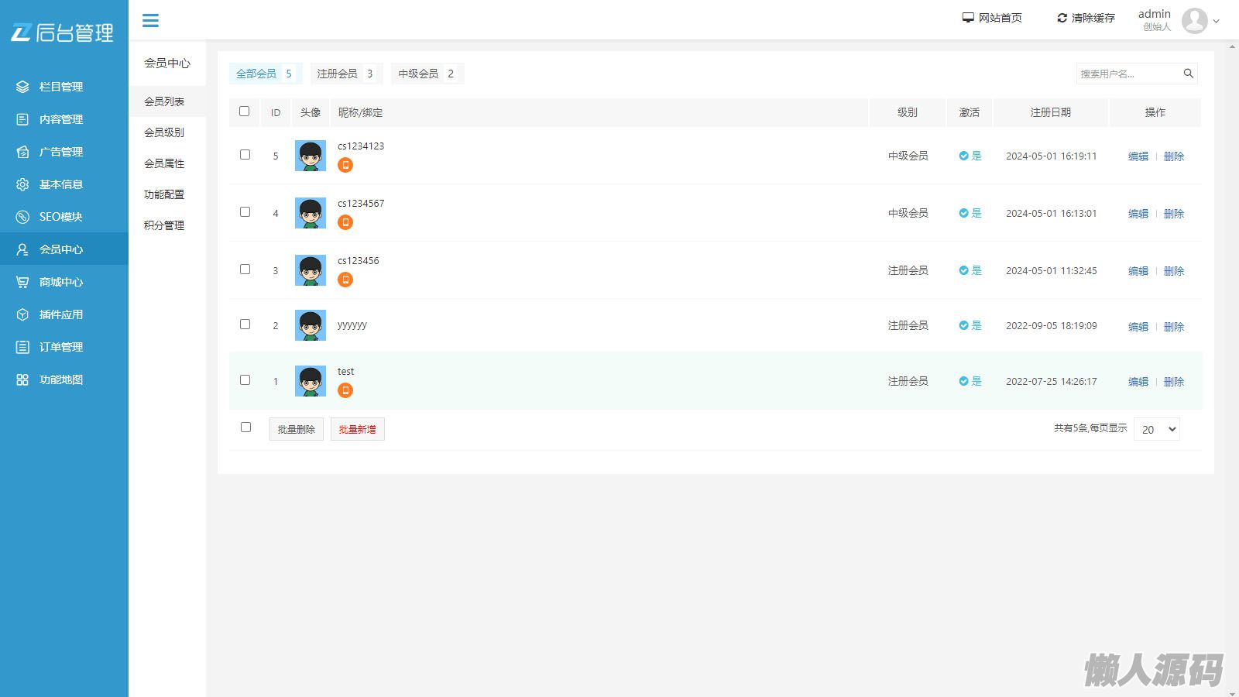1239x697 pixels.
Task: Click the 批量删除 button
Action: click(x=296, y=429)
